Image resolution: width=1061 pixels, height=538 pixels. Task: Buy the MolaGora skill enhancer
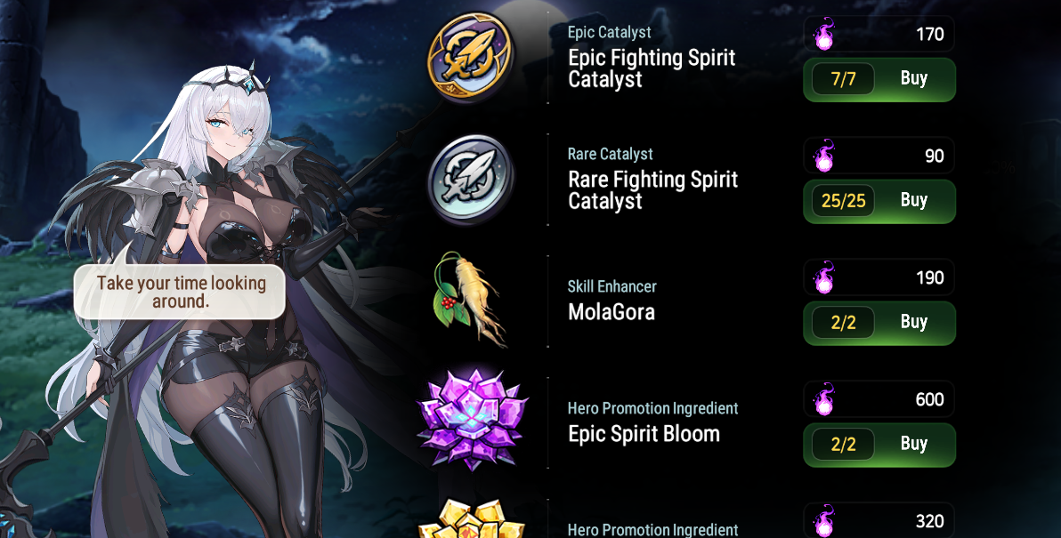(x=913, y=323)
